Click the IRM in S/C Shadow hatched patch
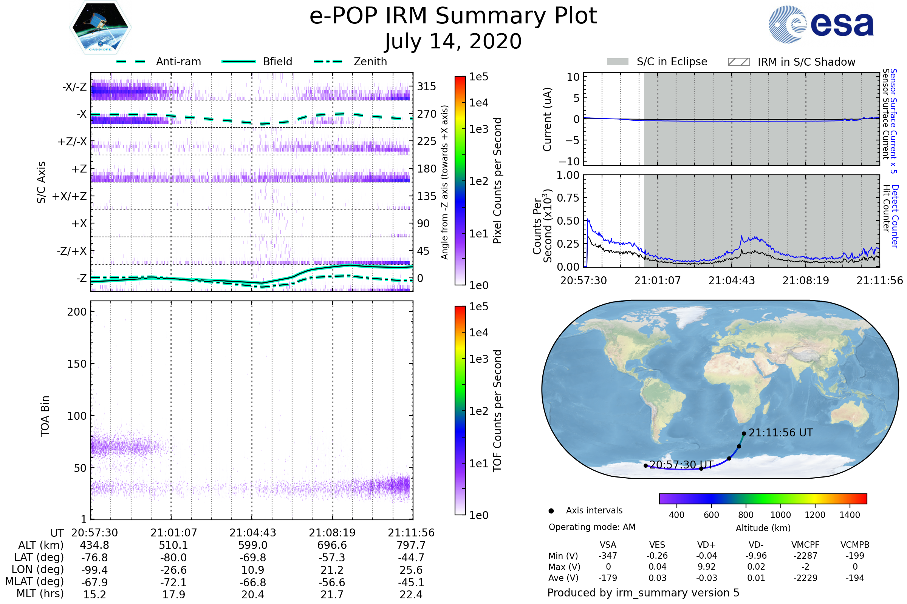 click(x=738, y=62)
